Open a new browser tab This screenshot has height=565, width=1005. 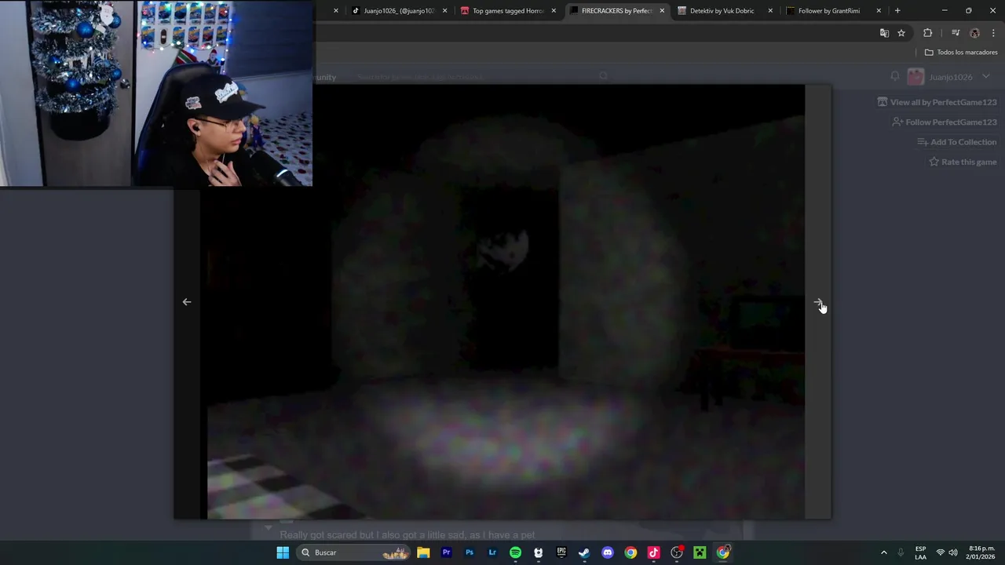[x=897, y=11]
